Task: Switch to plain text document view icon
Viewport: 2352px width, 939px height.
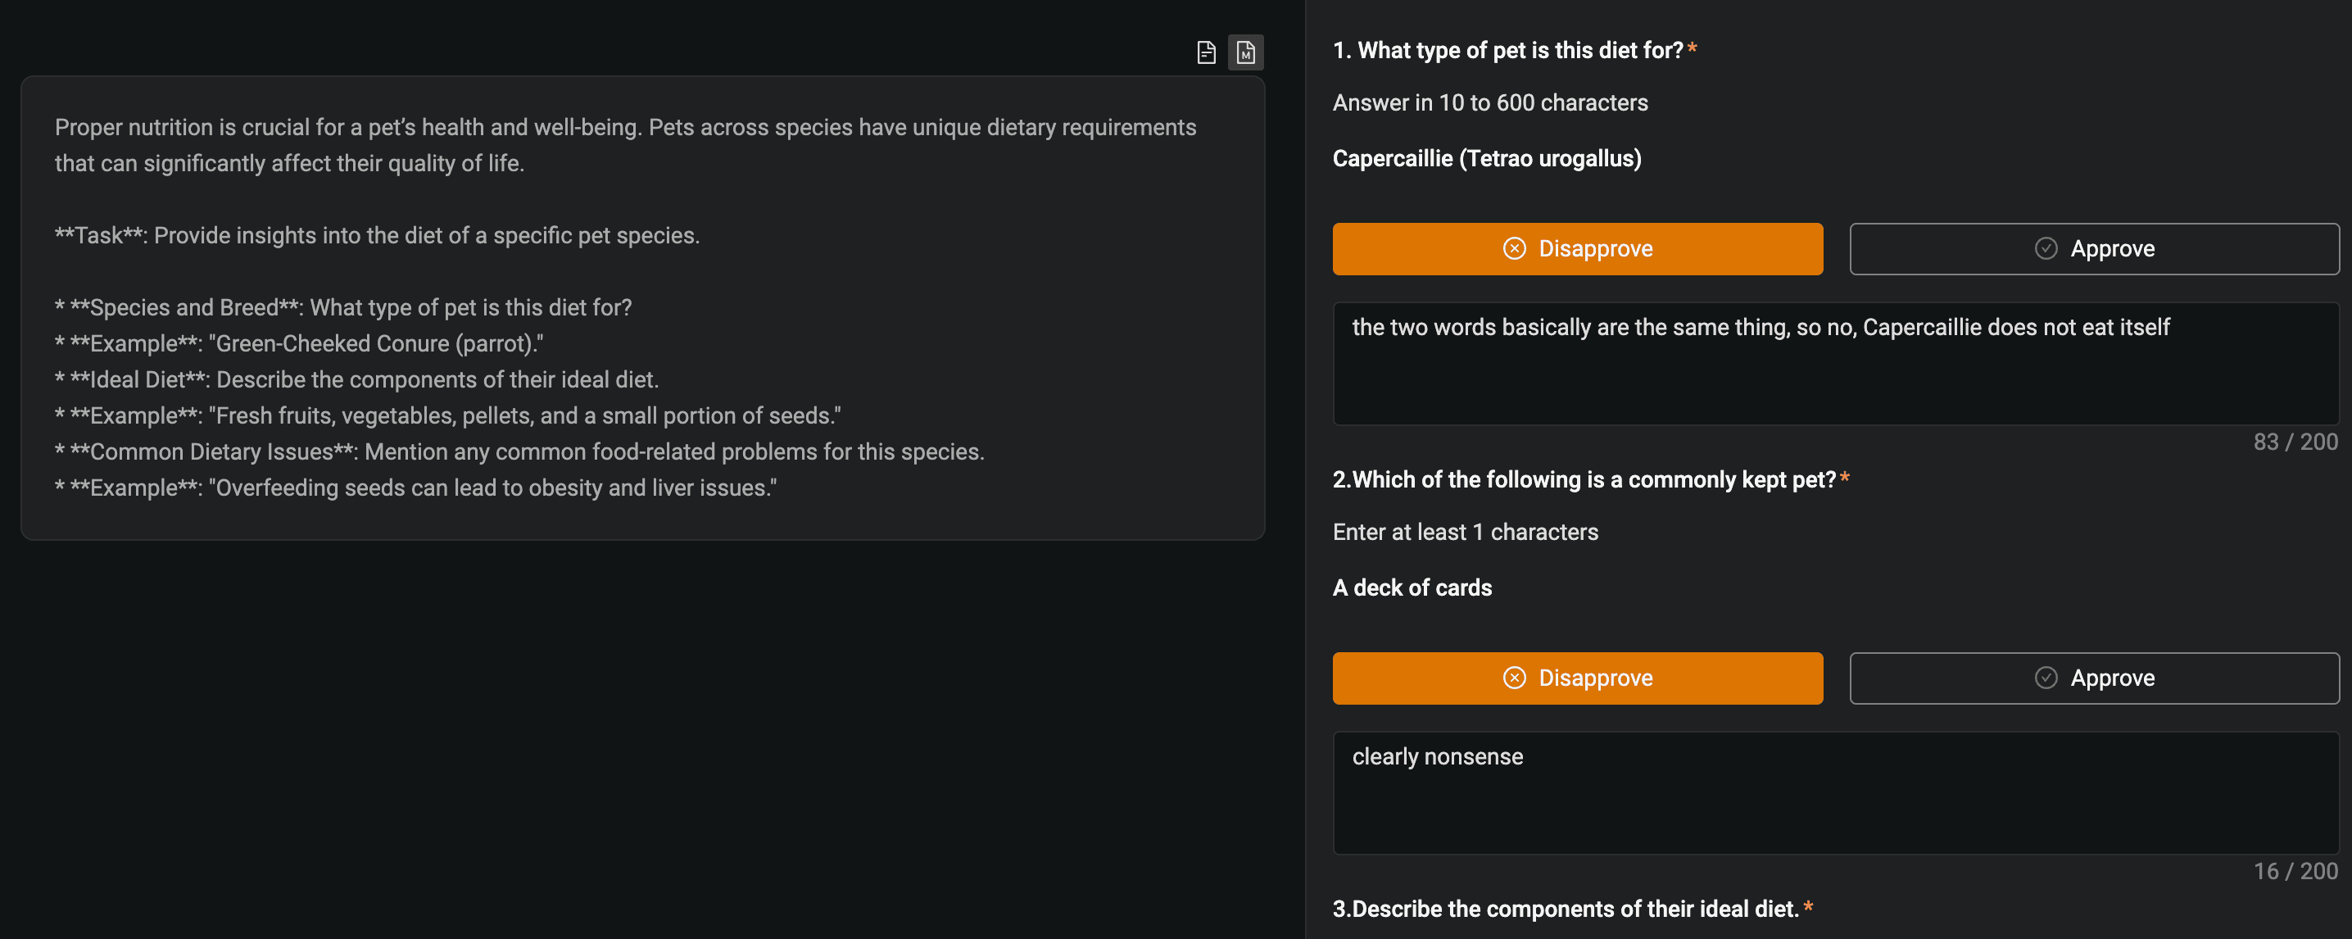Action: pyautogui.click(x=1206, y=53)
